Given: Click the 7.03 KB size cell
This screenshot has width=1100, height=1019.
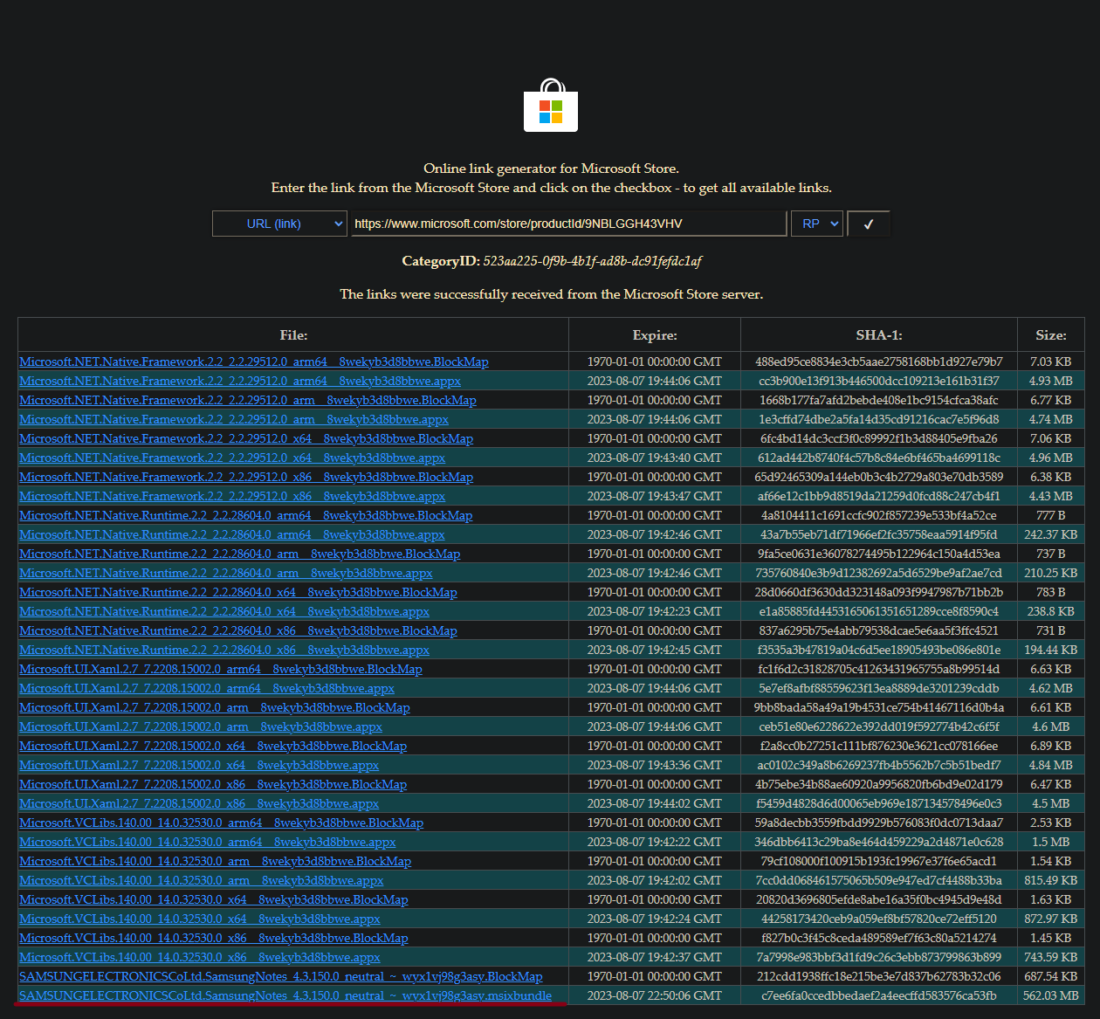Looking at the screenshot, I should 1051,361.
